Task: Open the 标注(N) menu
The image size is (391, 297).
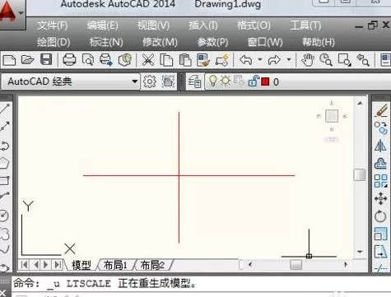Action: point(106,42)
